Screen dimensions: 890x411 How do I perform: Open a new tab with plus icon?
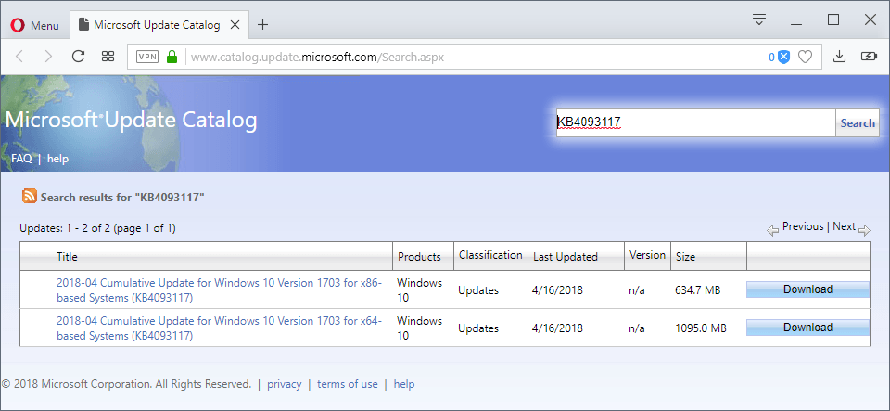pyautogui.click(x=262, y=25)
